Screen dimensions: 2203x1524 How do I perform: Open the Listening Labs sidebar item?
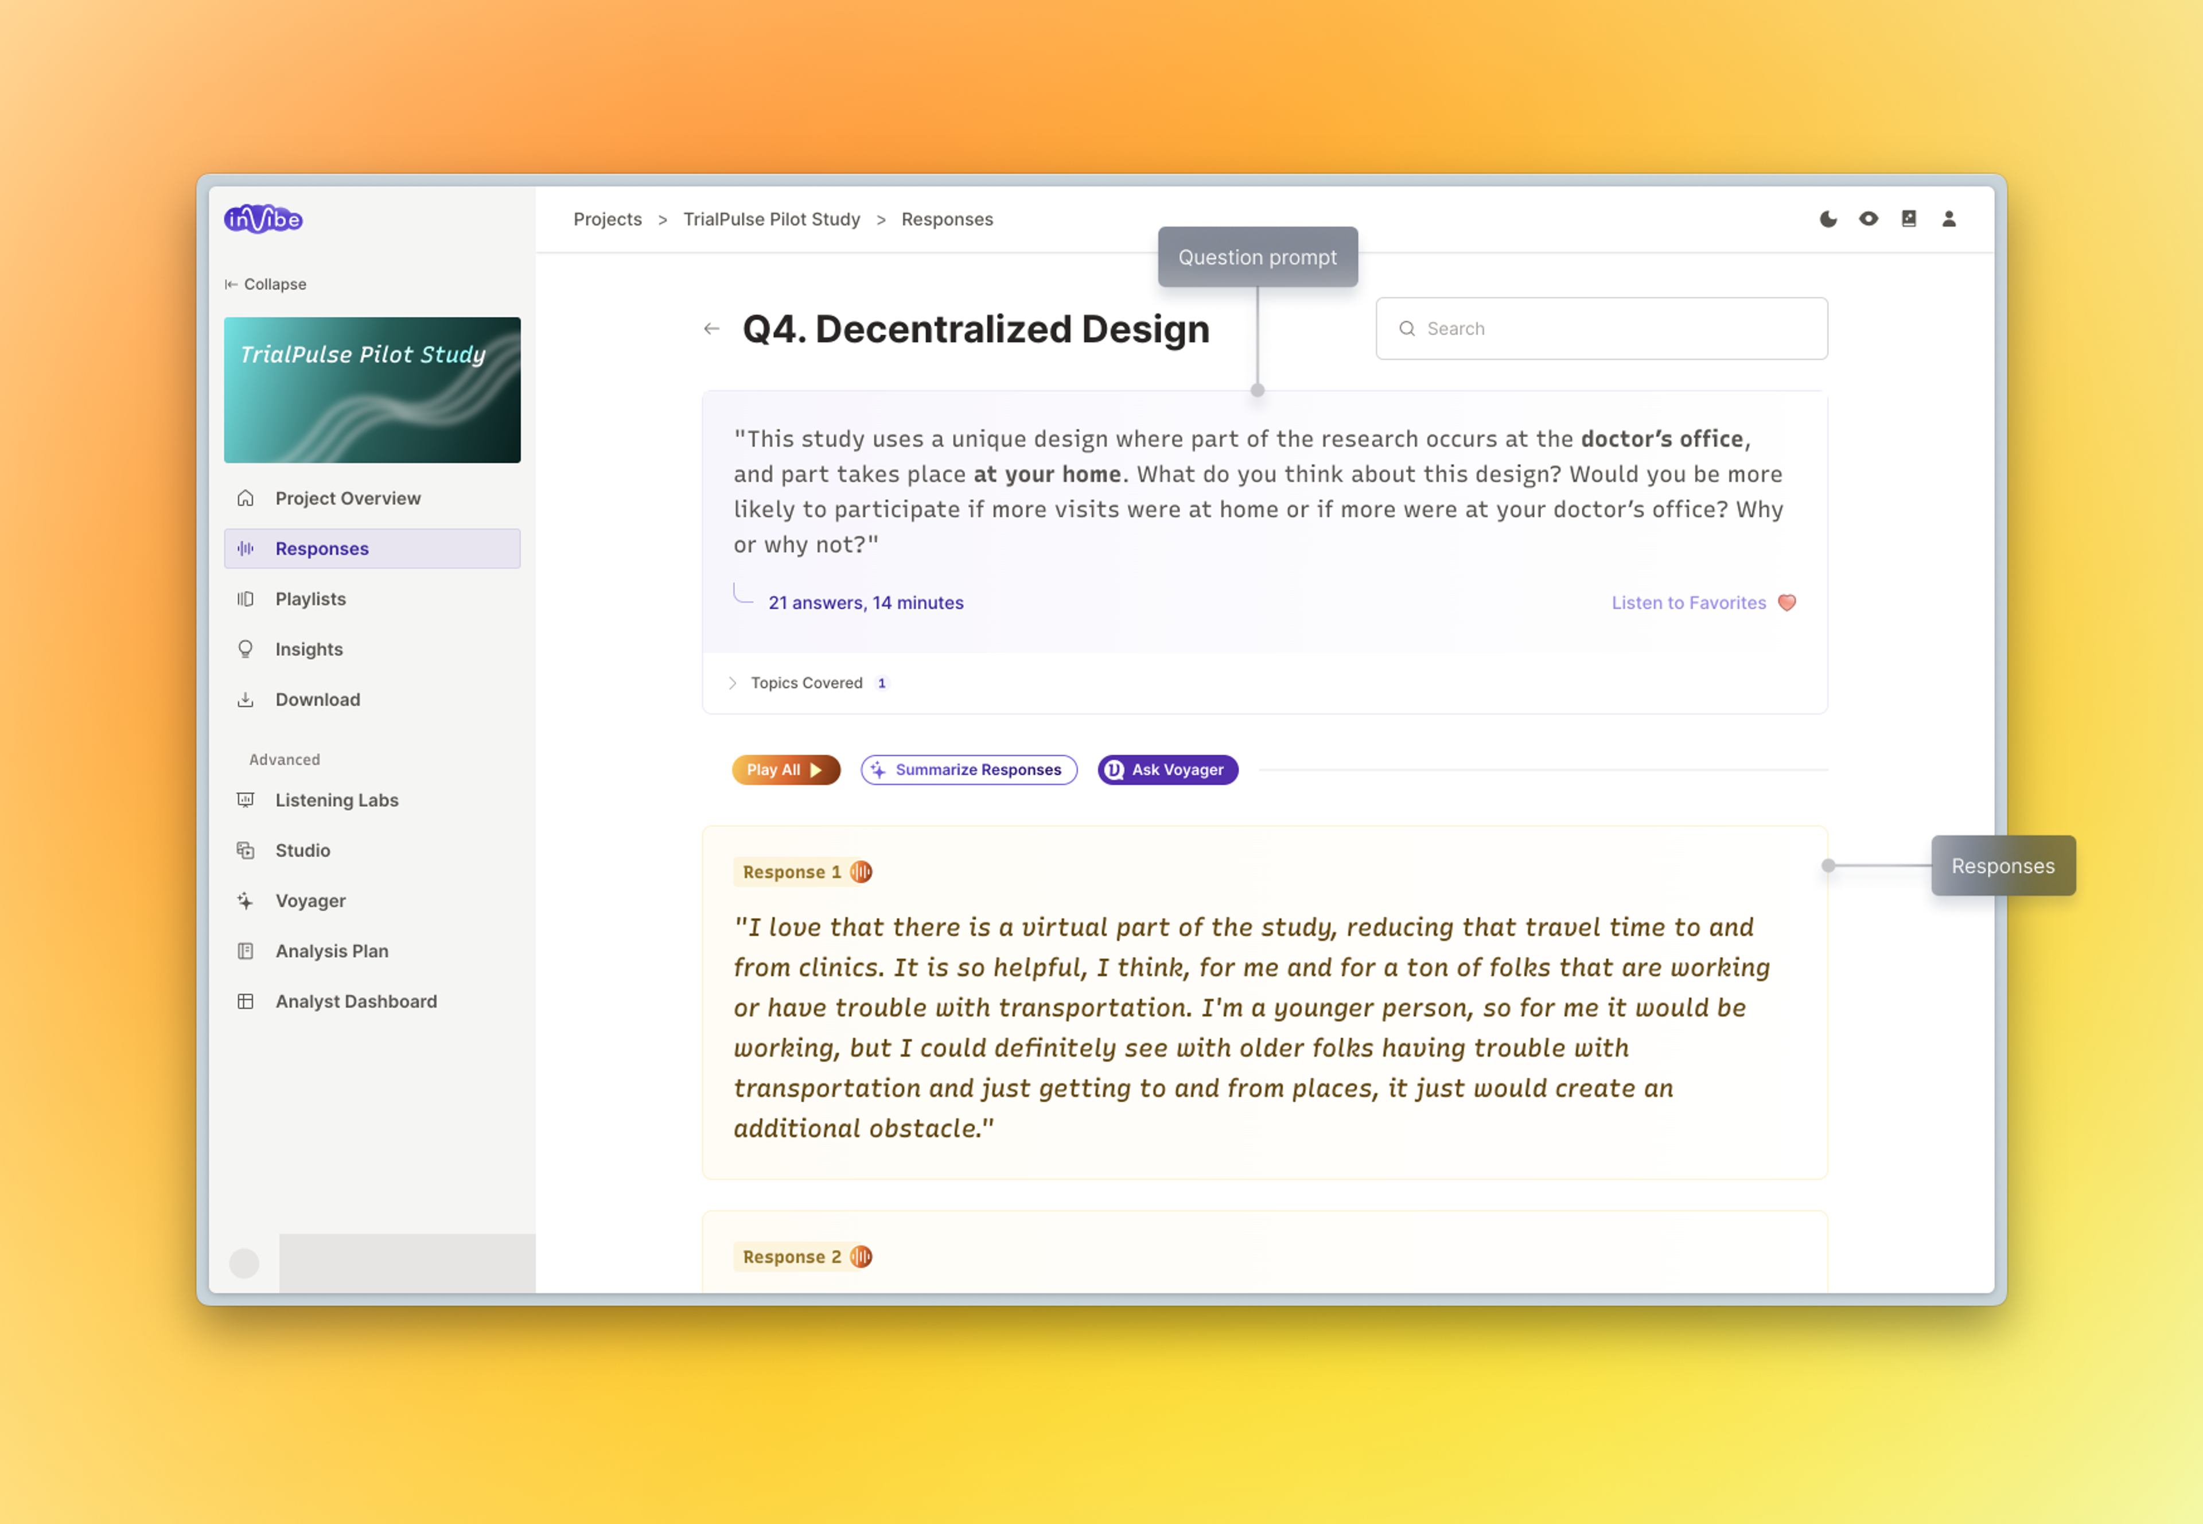336,800
